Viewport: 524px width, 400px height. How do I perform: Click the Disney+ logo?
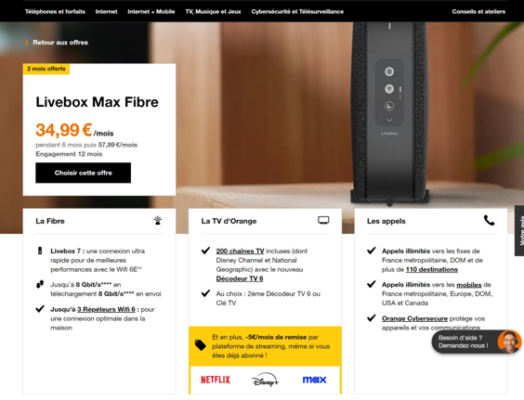tap(265, 380)
